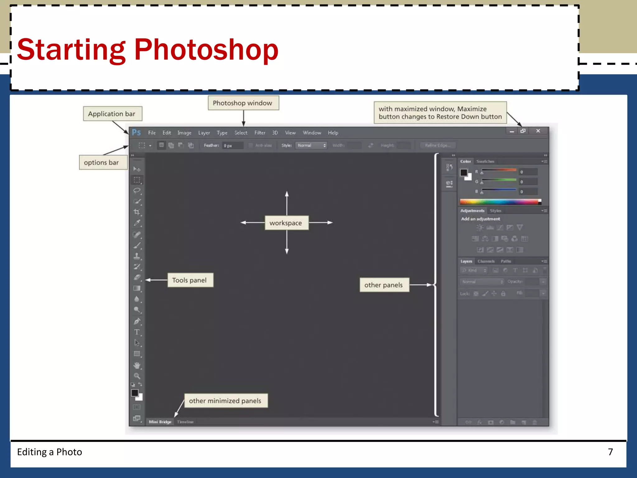Select the Rectangular Marquee tool in Tools panel
Screen dimensions: 637x478
(137, 180)
